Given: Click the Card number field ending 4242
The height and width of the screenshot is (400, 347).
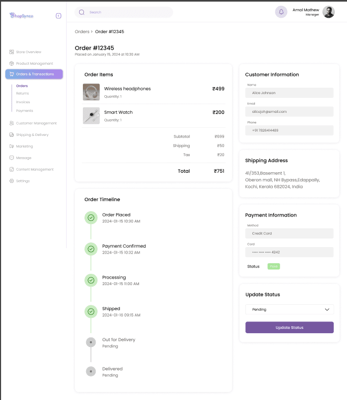Looking at the screenshot, I should [289, 252].
